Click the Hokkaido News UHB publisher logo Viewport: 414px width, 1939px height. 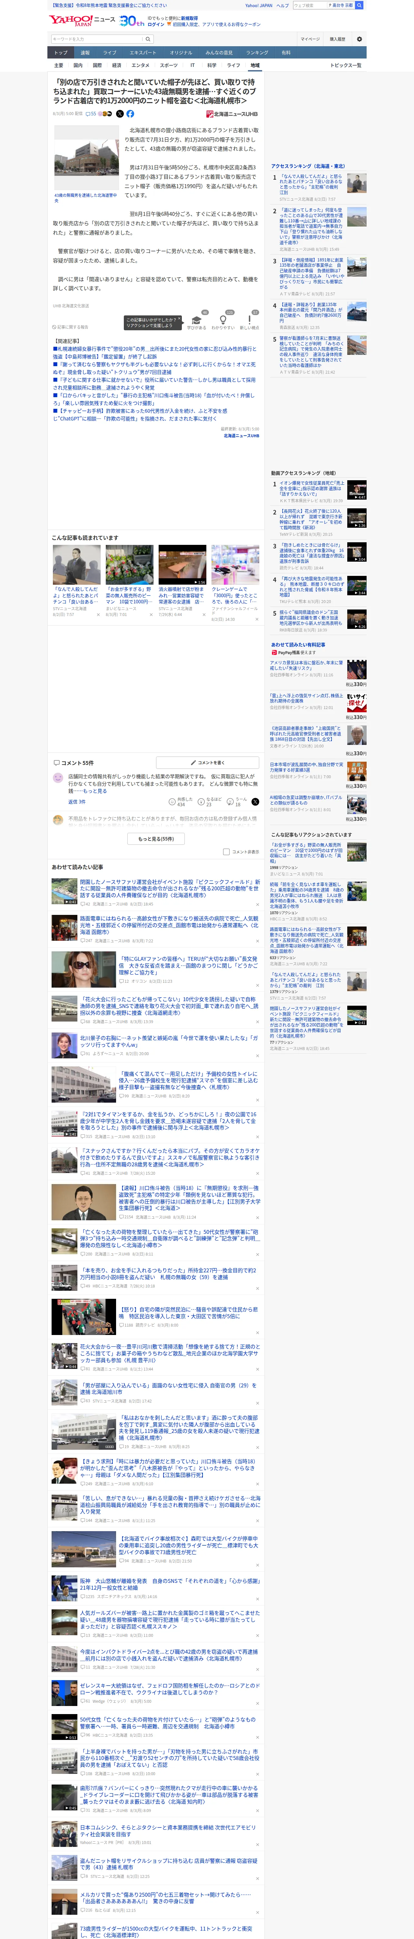pyautogui.click(x=232, y=114)
